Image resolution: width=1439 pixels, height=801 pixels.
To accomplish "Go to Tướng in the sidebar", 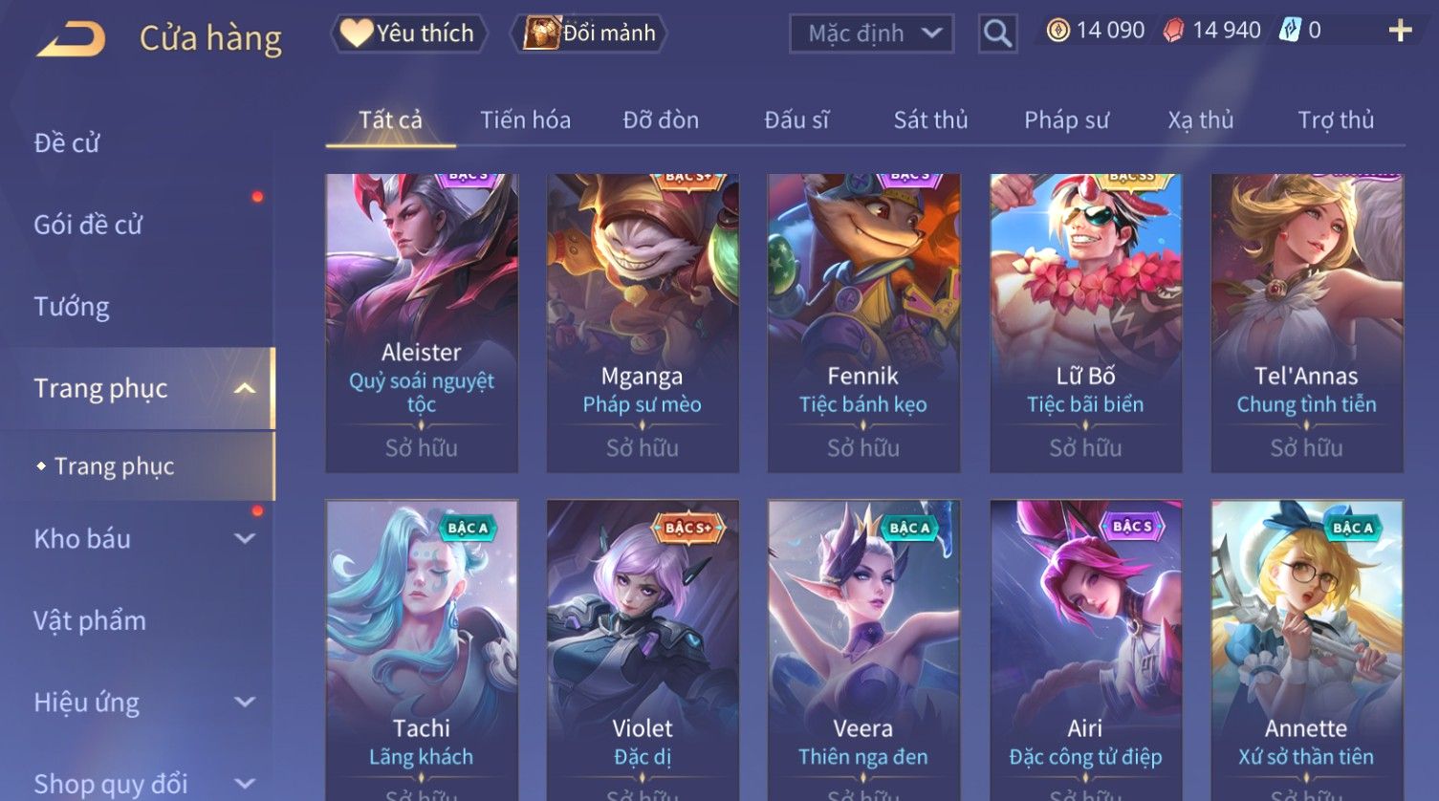I will [72, 307].
